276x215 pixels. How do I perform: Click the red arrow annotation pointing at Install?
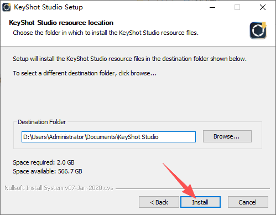tap(179, 180)
